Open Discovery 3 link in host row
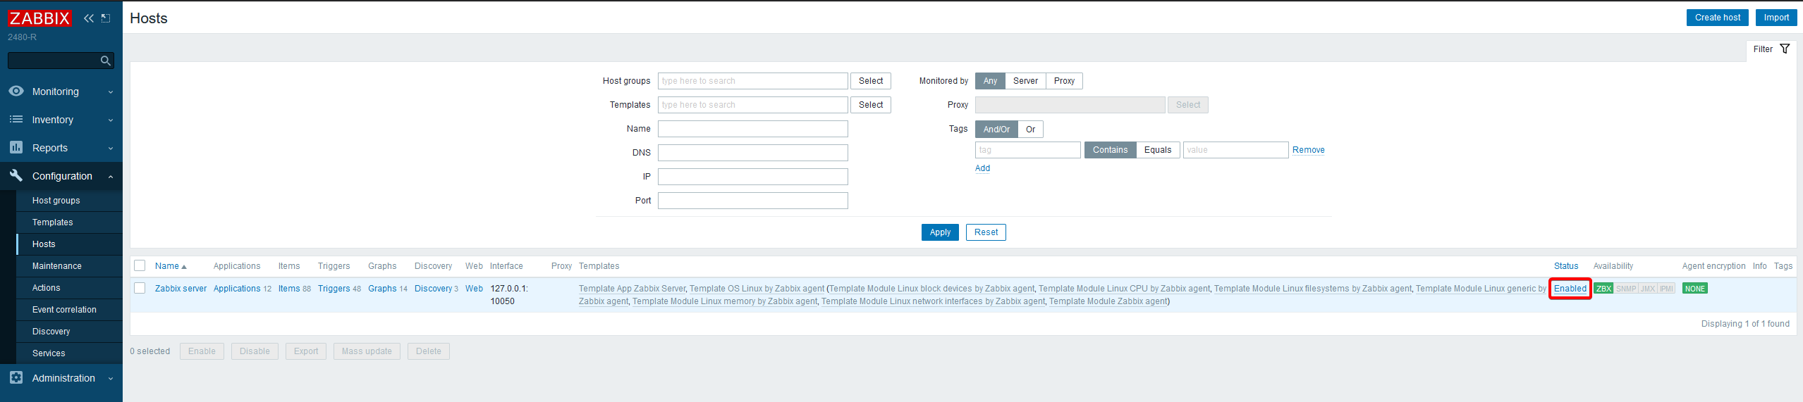This screenshot has width=1803, height=402. pos(433,289)
